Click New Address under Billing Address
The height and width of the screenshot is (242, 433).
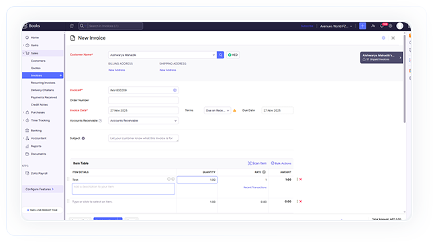117,71
